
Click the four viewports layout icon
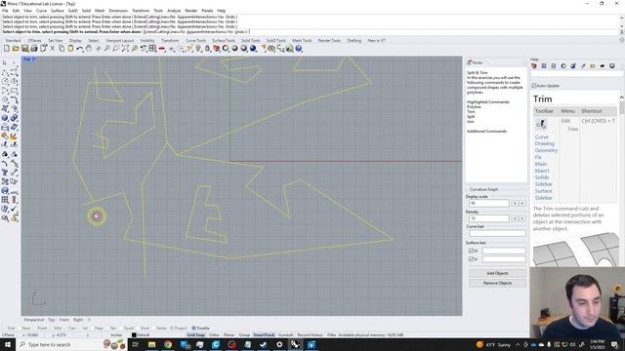click(152, 49)
